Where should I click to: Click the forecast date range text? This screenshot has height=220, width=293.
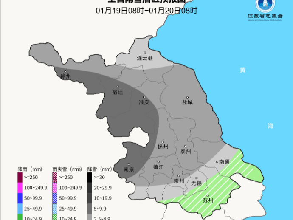click(146, 11)
